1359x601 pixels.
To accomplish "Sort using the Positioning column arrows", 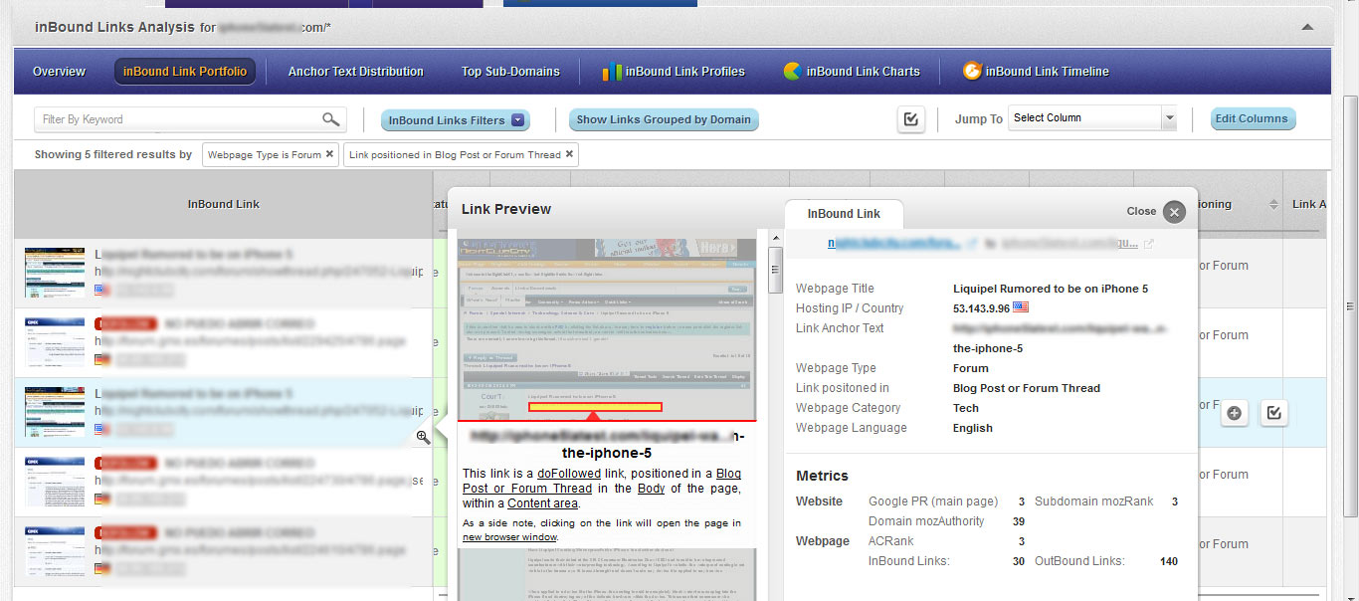I will [1273, 205].
